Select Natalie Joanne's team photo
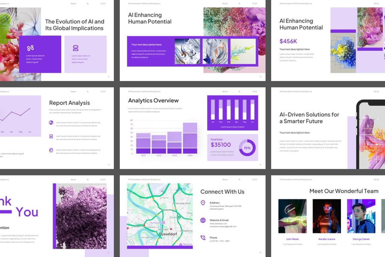The height and width of the screenshot is (257, 385). 326,216
